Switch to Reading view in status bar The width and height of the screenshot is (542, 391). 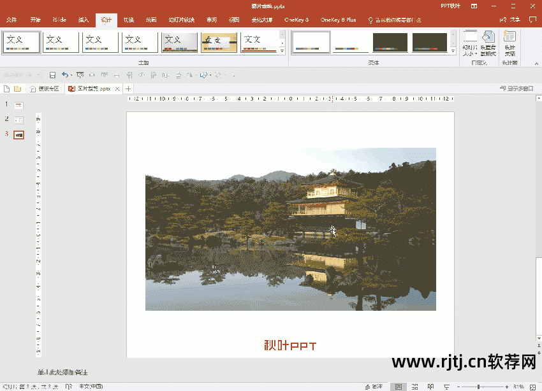pyautogui.click(x=431, y=387)
